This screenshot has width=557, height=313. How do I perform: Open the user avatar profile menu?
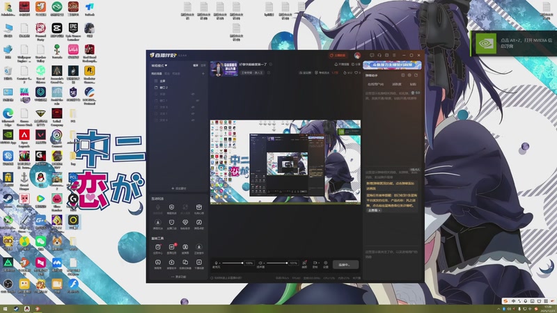click(357, 56)
